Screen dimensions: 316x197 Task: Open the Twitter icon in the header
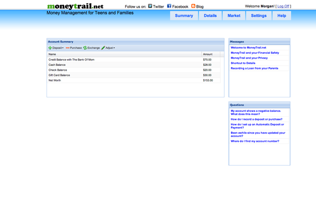pos(150,6)
